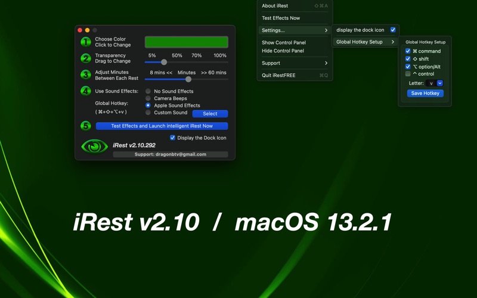The image size is (477, 298).
Task: Select Custom Sound radio option
Action: click(x=148, y=113)
